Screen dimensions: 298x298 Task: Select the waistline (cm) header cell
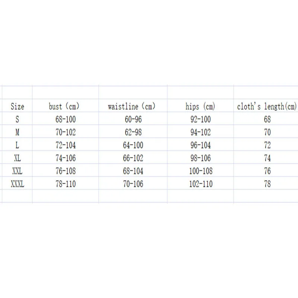(131, 107)
